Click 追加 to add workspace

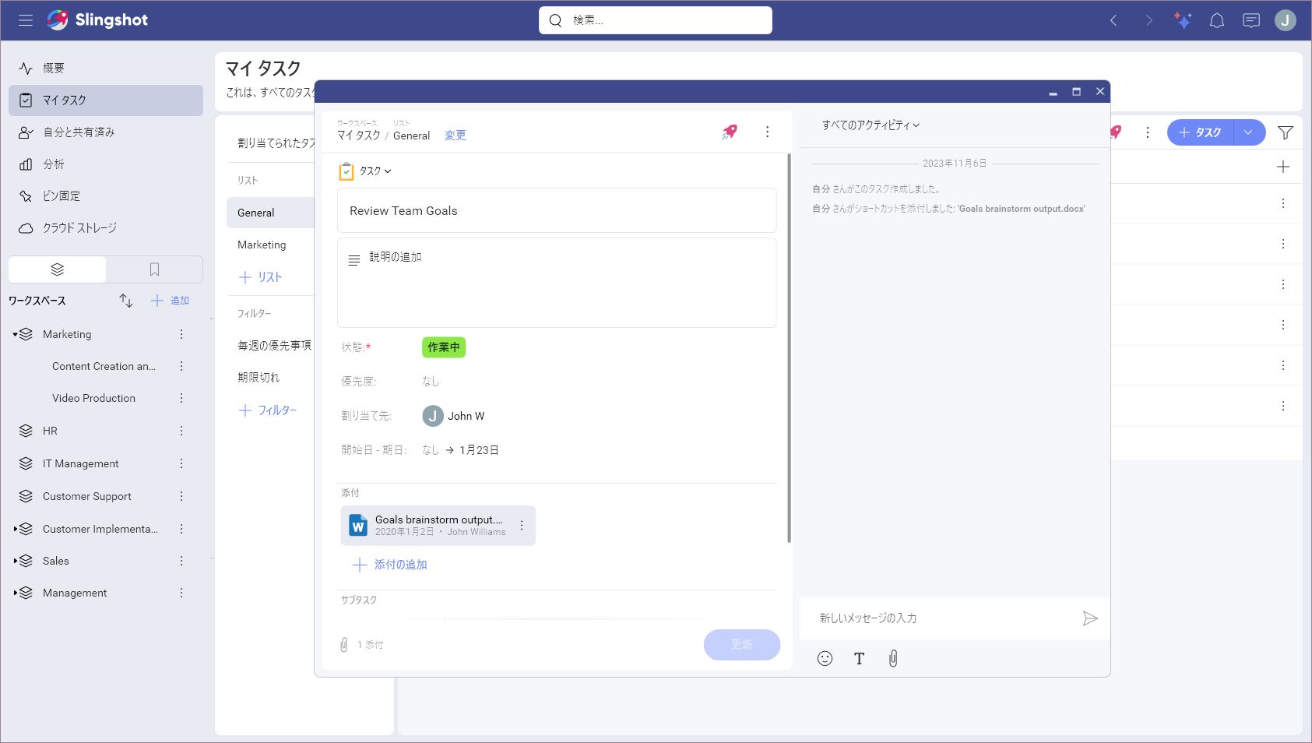(170, 301)
